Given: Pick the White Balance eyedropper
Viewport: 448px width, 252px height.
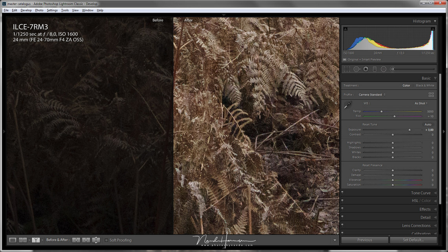Looking at the screenshot, I should click(x=347, y=105).
